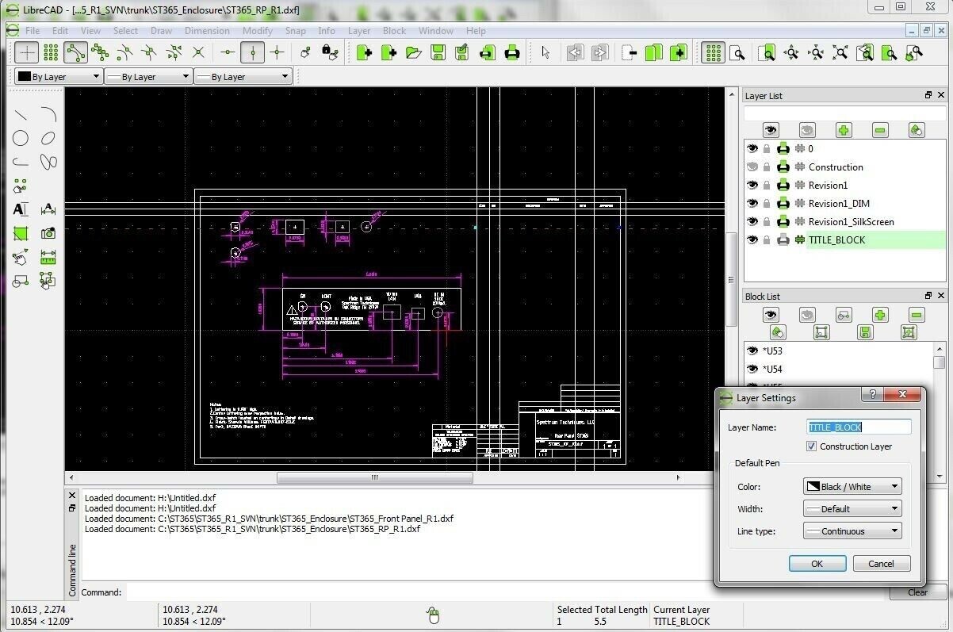Click the OK button in Layer Settings
Image resolution: width=953 pixels, height=632 pixels.
(817, 563)
